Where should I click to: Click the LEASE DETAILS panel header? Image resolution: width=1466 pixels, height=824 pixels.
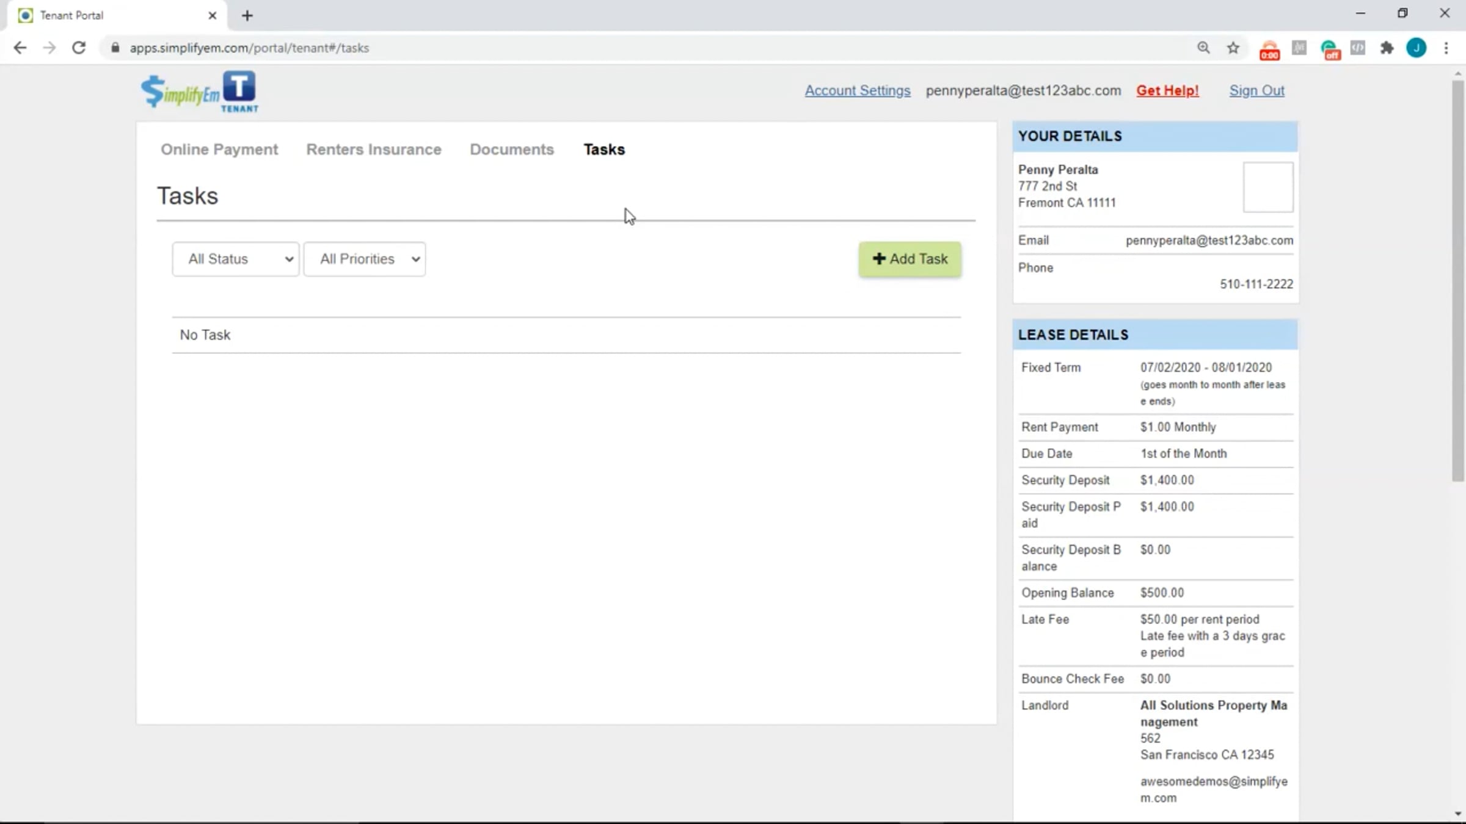click(1155, 335)
